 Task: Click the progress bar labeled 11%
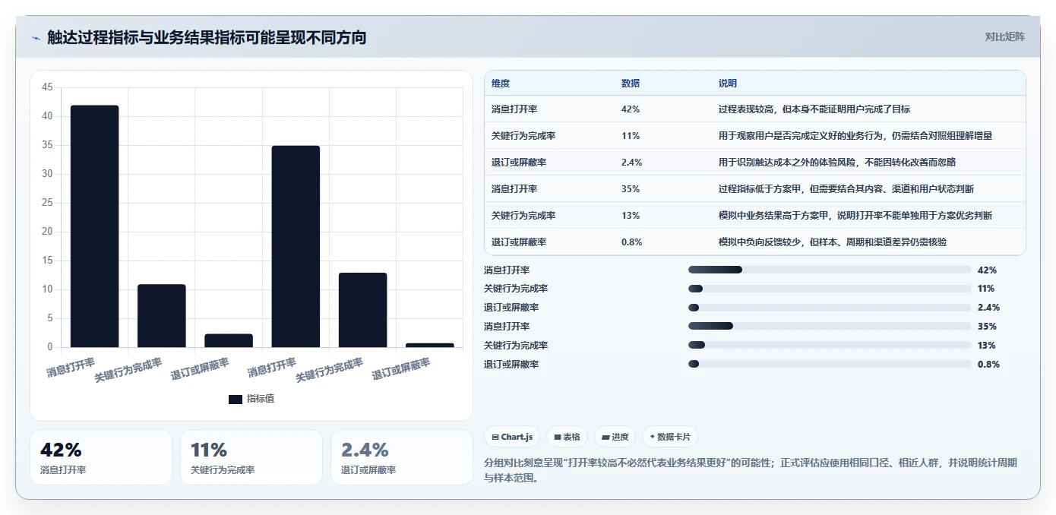[830, 289]
